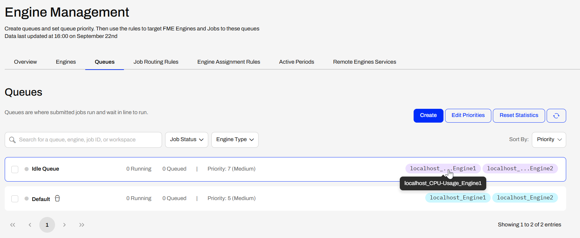Click the localhost_...Engine2 tag in Idle Queue
The image size is (580, 238).
coord(520,168)
